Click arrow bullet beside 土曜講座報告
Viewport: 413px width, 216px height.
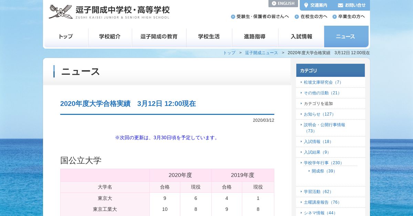tap(301, 202)
